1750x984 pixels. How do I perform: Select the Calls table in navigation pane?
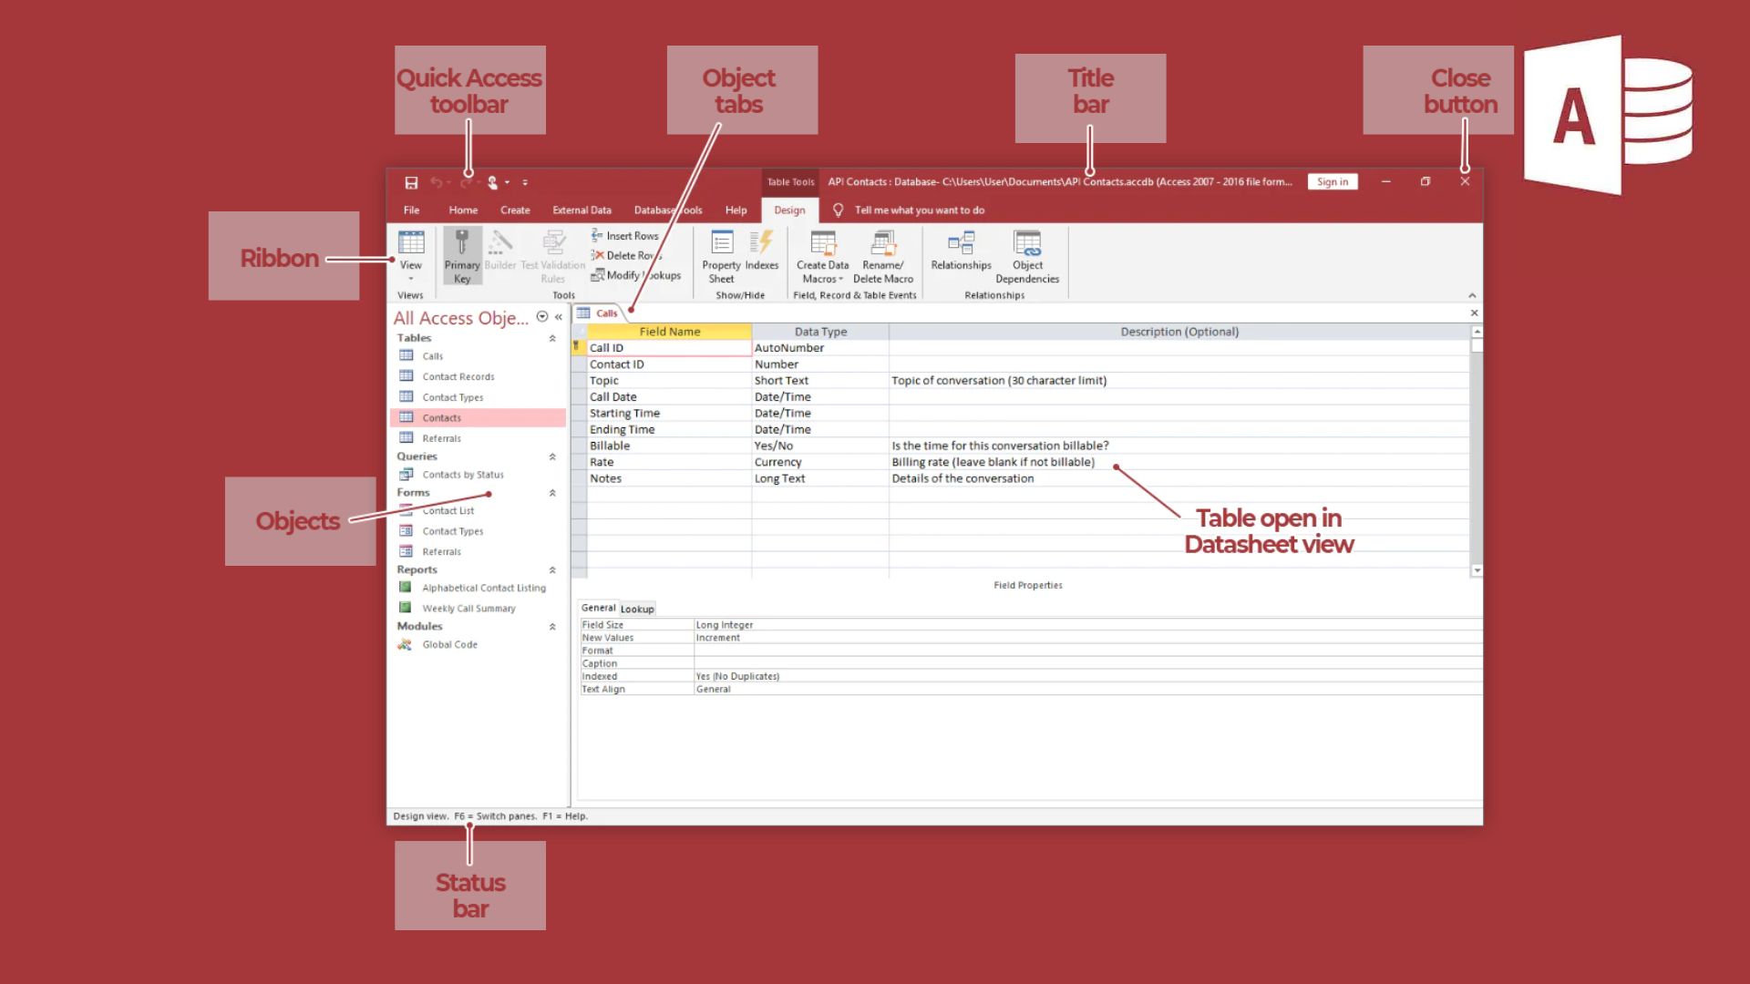click(432, 356)
